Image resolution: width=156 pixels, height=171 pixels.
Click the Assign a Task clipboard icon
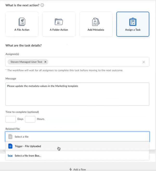(133, 22)
